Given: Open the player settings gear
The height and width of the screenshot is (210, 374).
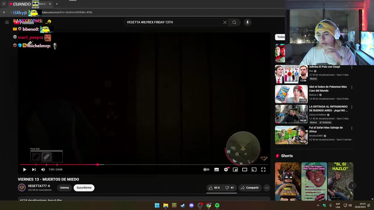Looking at the screenshot, I should [x=226, y=169].
